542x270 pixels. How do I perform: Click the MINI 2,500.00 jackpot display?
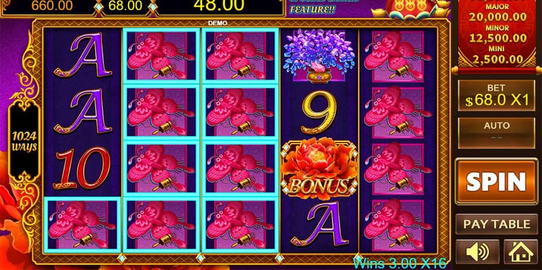(497, 55)
